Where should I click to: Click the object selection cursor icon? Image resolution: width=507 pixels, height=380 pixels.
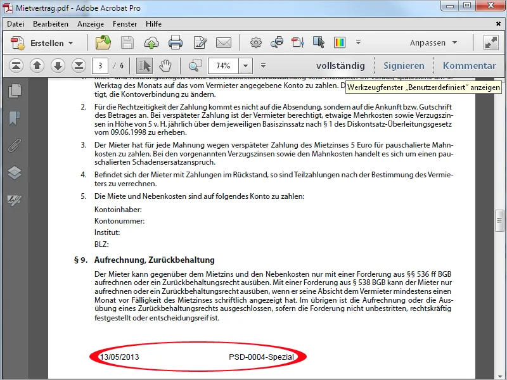(x=319, y=42)
